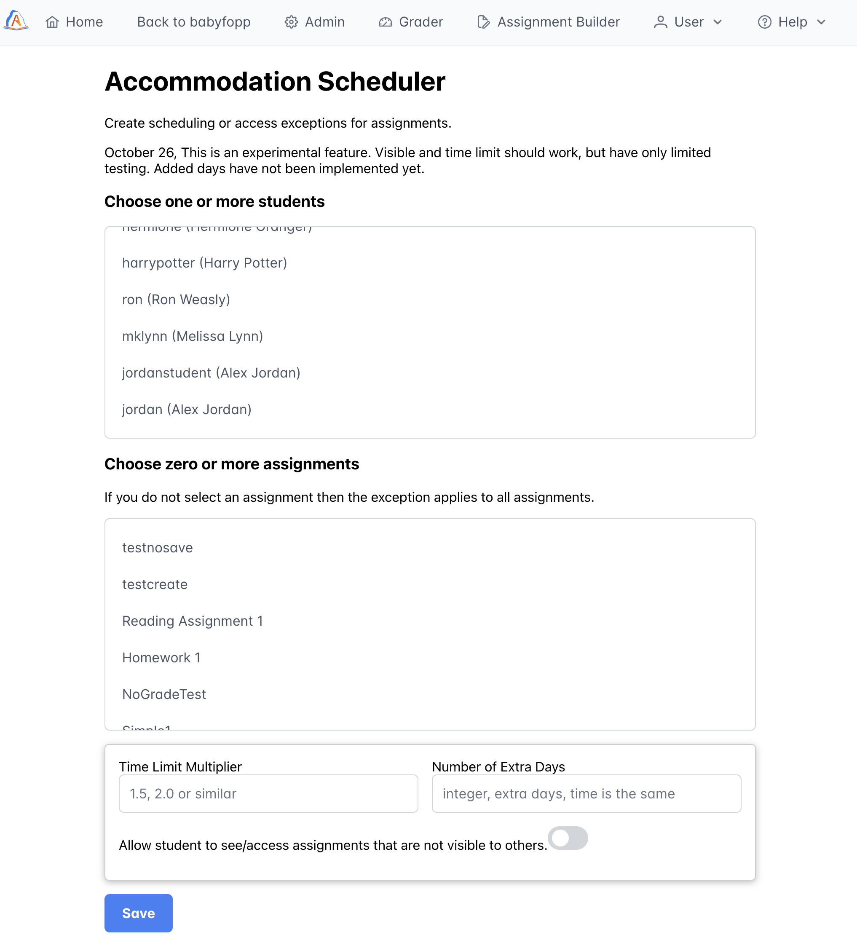Click the Help question mark icon
Image resolution: width=857 pixels, height=948 pixels.
(764, 22)
